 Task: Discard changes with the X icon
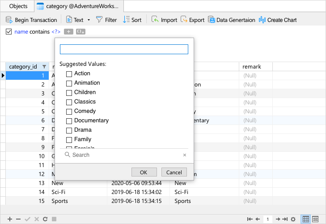pos(37,219)
